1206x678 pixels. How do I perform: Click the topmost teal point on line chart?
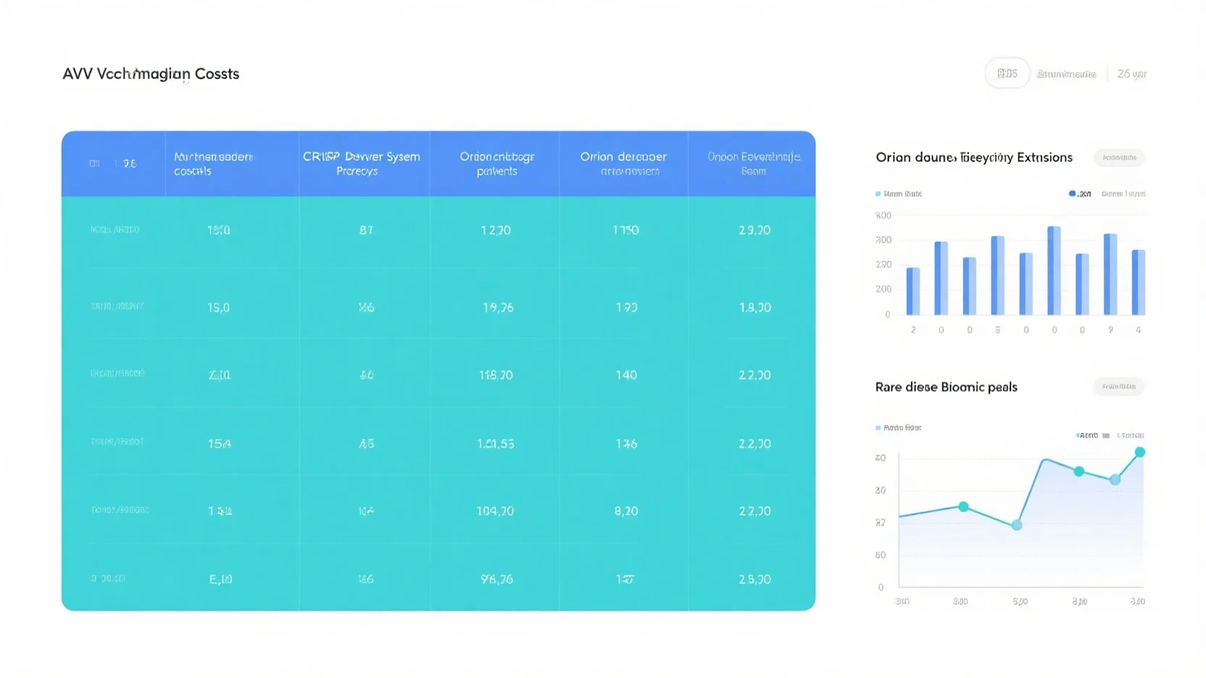click(1139, 452)
